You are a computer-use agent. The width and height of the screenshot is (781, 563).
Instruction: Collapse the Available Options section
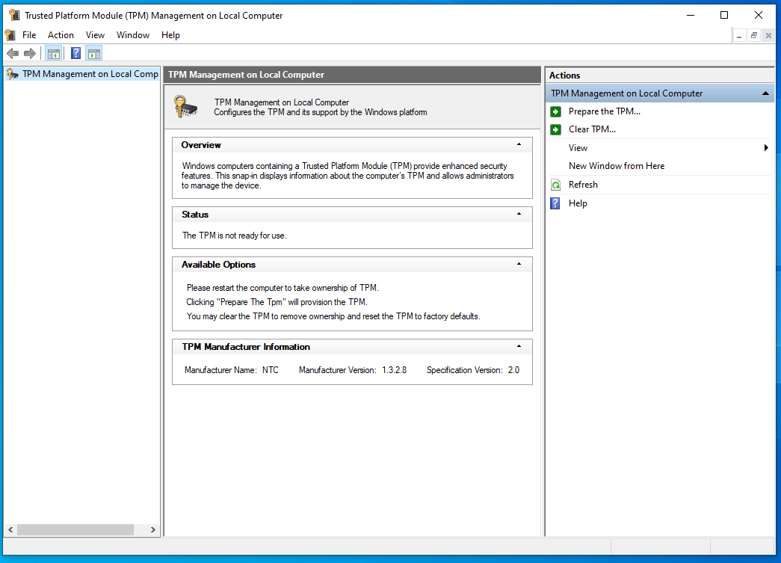click(x=519, y=264)
